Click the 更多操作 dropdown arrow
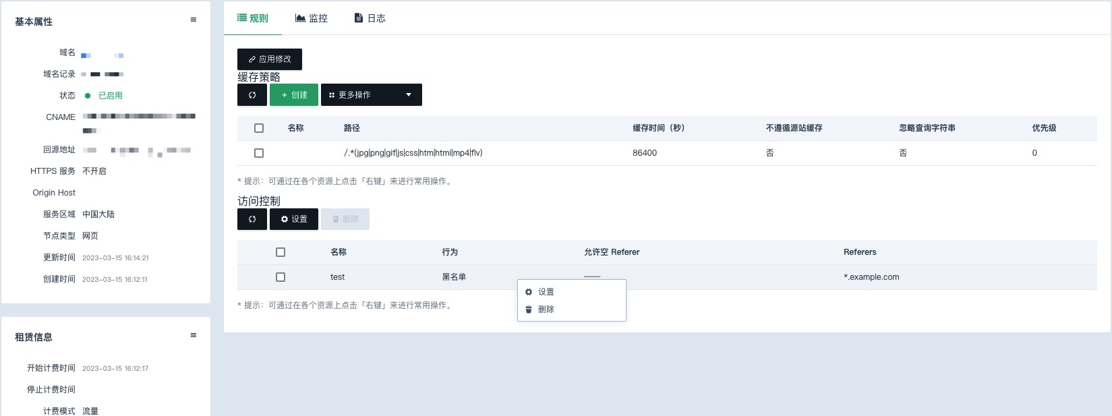1112x416 pixels. point(409,95)
